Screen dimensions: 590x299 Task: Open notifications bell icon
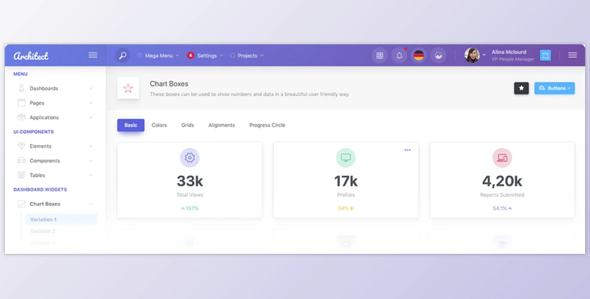399,55
